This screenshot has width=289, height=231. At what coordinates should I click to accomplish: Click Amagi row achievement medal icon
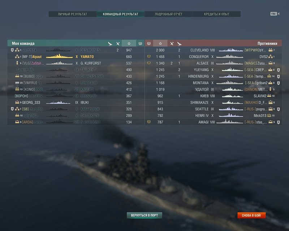(149, 122)
